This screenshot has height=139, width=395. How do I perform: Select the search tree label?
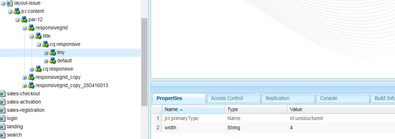tap(14, 135)
